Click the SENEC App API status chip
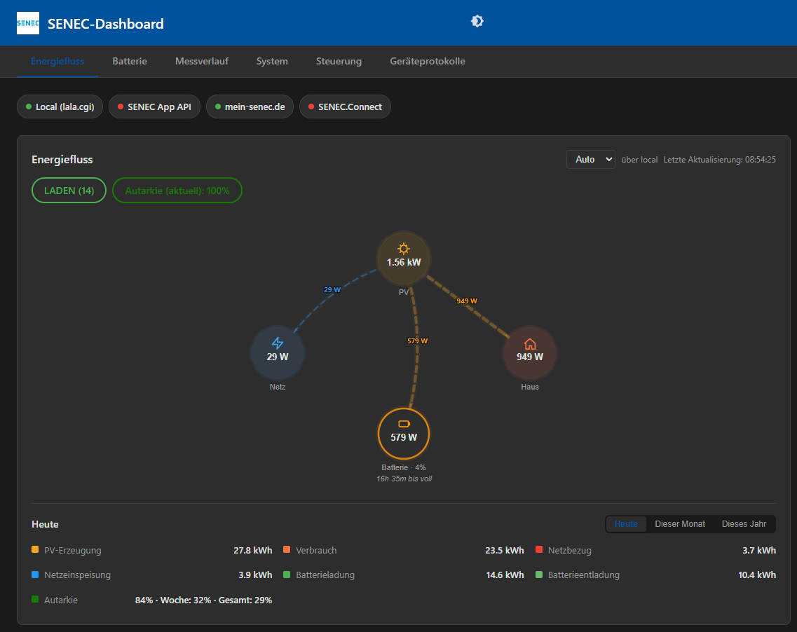The width and height of the screenshot is (797, 632). click(154, 107)
